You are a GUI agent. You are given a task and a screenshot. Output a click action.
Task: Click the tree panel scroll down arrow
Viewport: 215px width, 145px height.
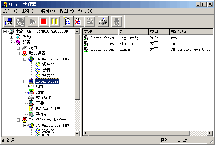78,134
